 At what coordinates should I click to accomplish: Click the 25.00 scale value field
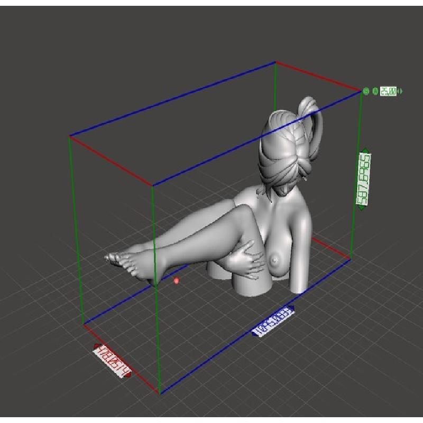389,91
